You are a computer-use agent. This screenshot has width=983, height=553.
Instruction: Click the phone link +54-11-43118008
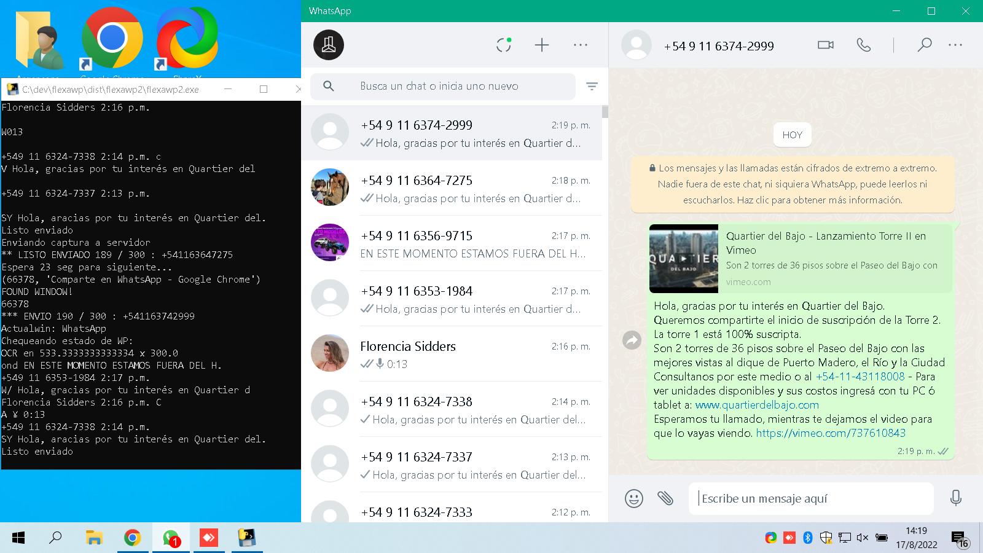pyautogui.click(x=860, y=377)
